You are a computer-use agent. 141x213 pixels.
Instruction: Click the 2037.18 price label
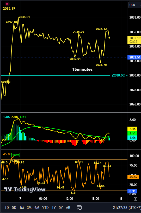(x=11, y=22)
